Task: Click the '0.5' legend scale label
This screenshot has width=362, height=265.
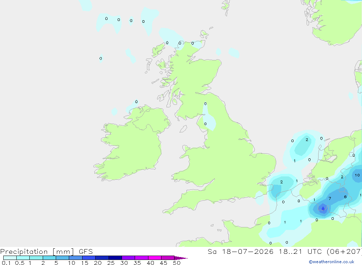Action: [20, 263]
